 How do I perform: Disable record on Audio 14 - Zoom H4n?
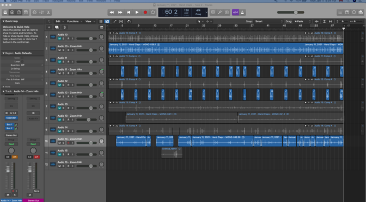69,143
